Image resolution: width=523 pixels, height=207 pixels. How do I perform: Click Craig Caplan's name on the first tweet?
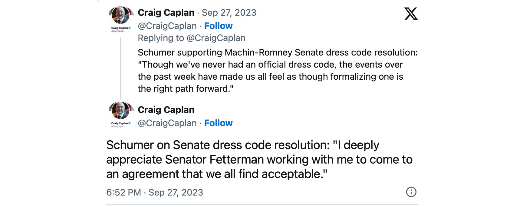166,12
